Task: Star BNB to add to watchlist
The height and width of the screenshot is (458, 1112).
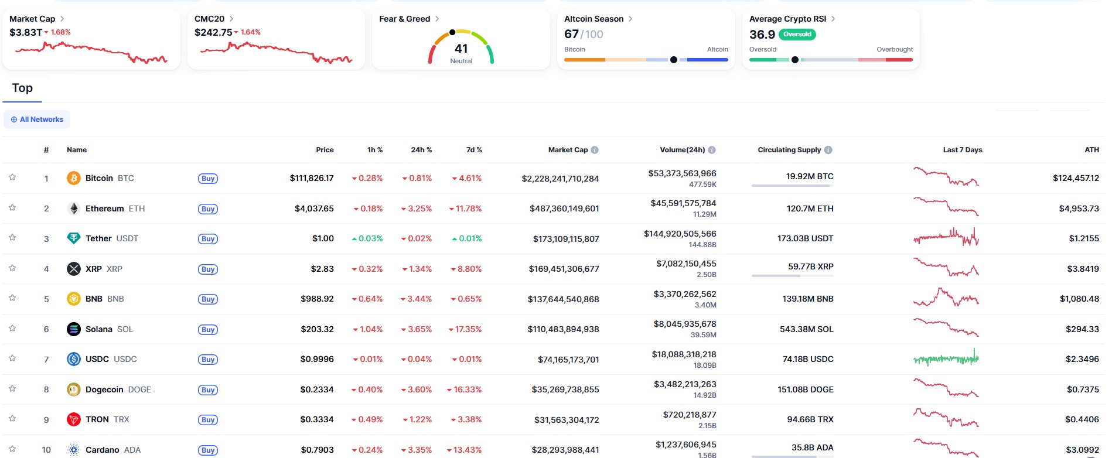Action: point(12,298)
